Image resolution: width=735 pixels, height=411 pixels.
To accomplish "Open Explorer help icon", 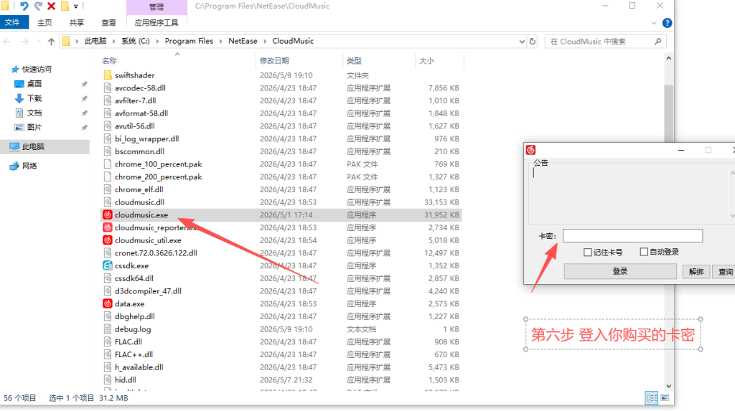I will click(667, 23).
